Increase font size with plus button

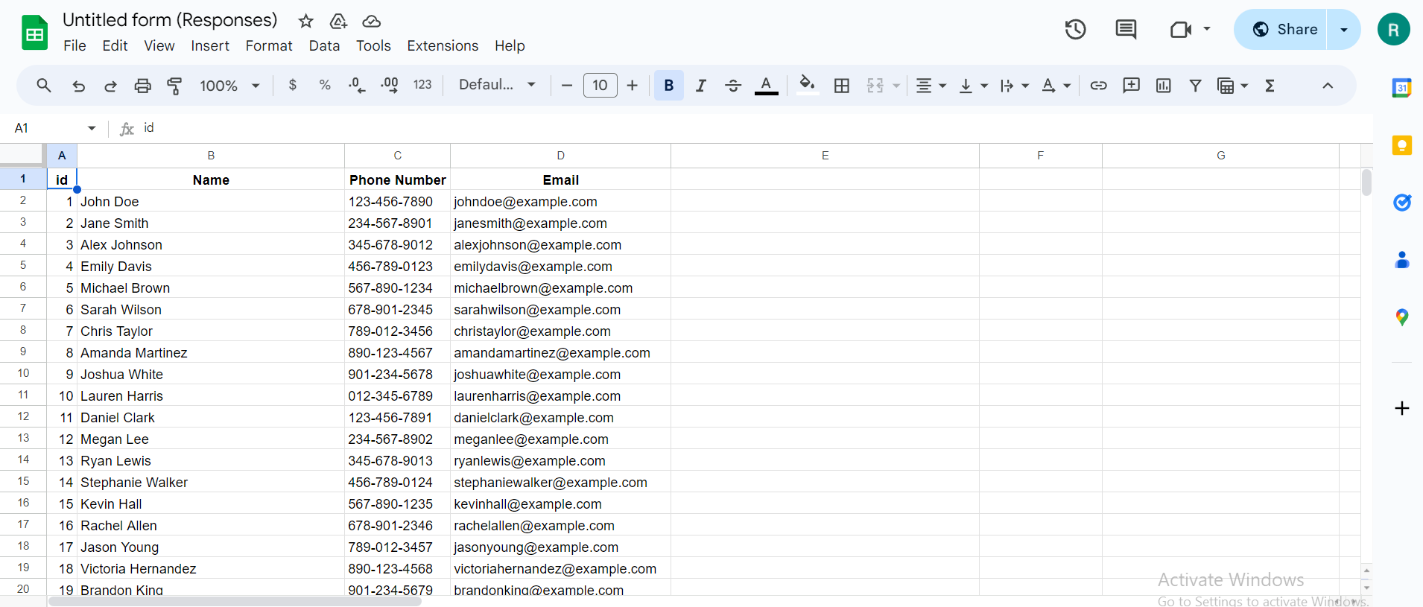pyautogui.click(x=633, y=86)
